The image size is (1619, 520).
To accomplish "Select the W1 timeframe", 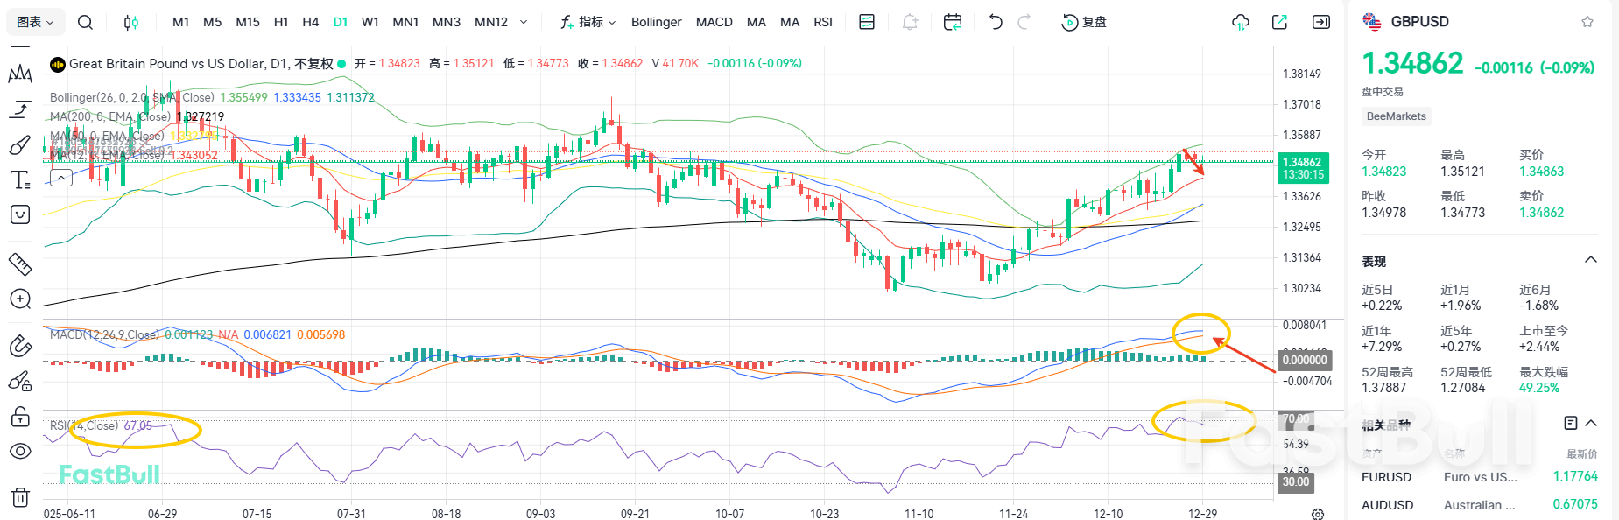I will (x=370, y=22).
